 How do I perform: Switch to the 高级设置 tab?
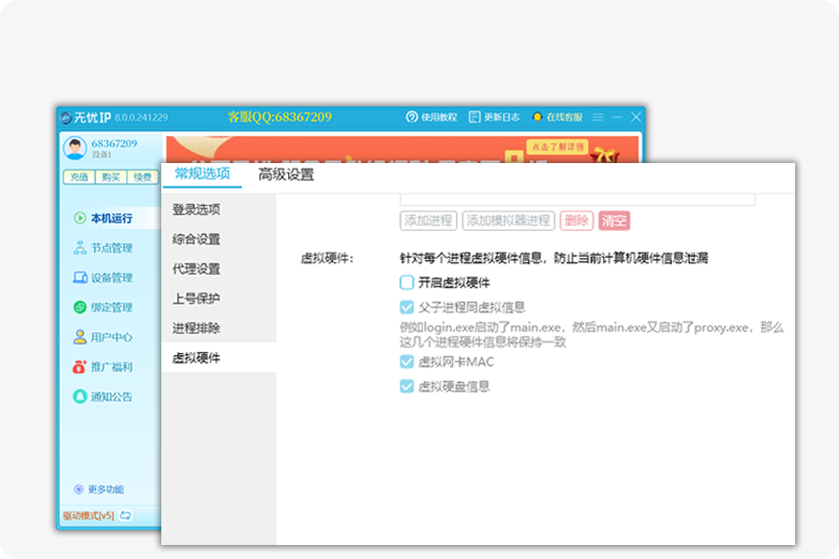point(286,174)
